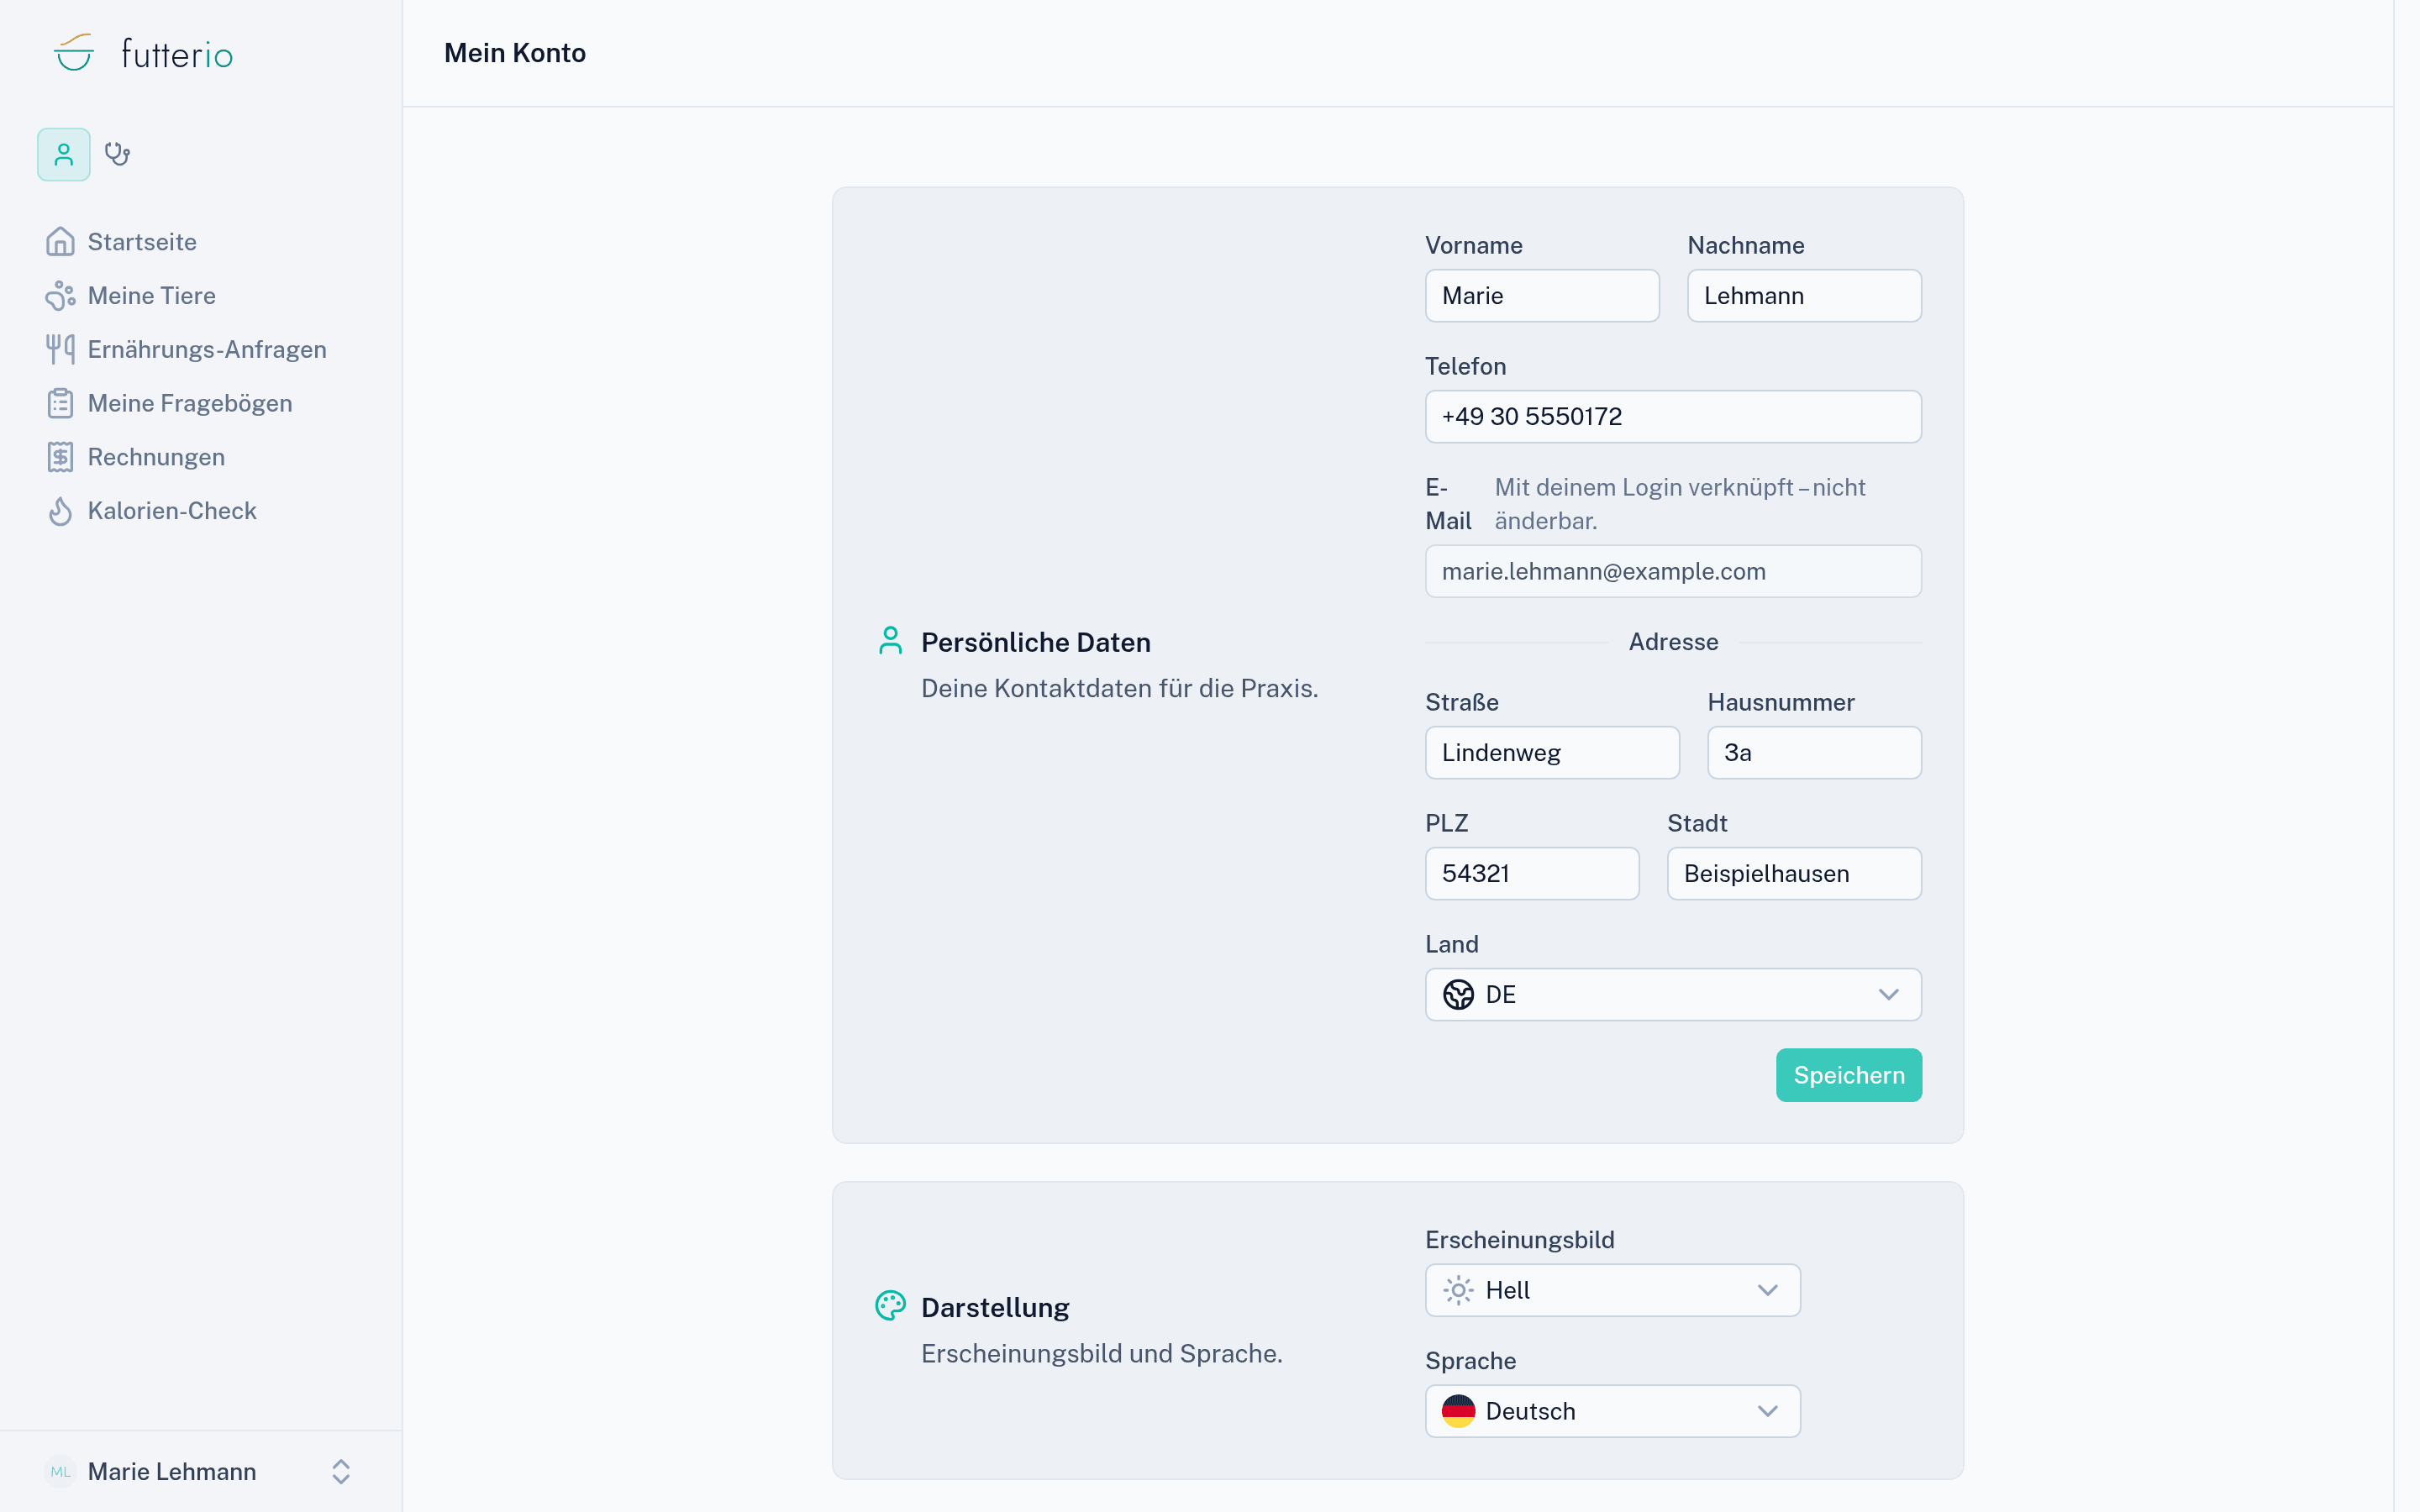
Task: Click the sun icon in Erscheinungsbild field
Action: click(1458, 1290)
